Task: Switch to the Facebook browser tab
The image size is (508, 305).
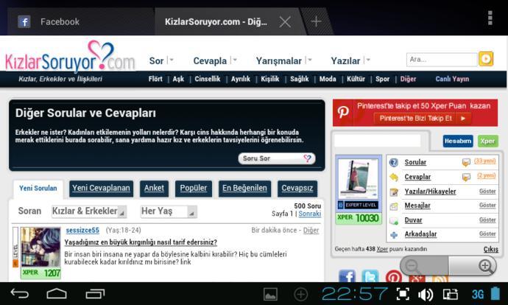Action: coord(81,21)
